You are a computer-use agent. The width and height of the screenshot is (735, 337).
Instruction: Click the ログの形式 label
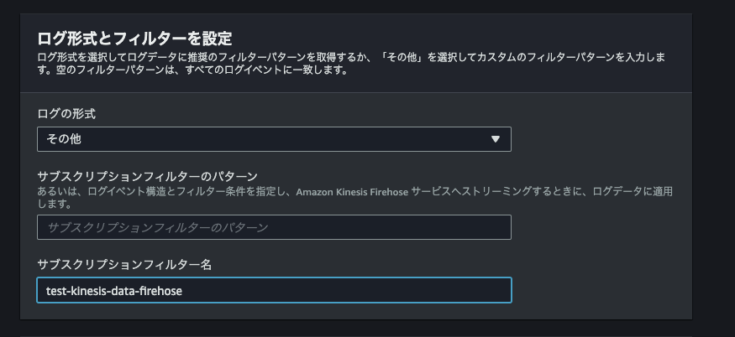click(71, 113)
